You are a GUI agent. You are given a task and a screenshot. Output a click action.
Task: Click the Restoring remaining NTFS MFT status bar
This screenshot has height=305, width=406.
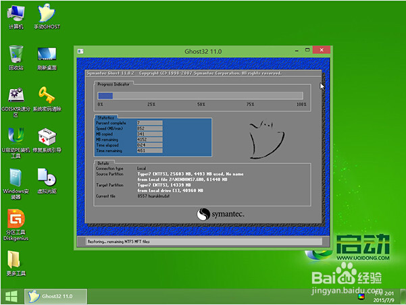204,242
